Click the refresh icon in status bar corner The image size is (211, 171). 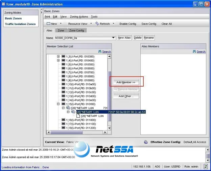point(206,167)
